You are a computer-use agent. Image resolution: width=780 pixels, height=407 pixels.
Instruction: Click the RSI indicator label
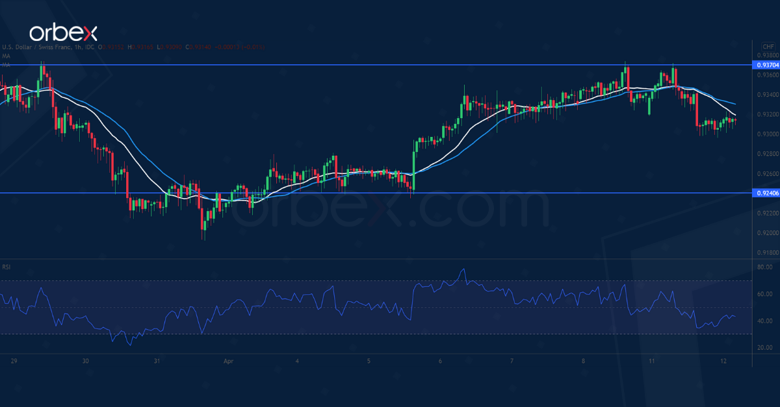(x=6, y=266)
